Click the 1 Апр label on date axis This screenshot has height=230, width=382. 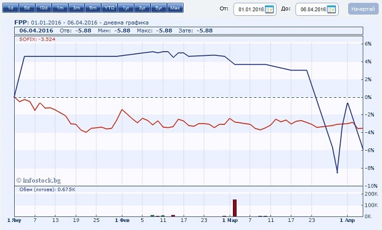tap(347, 220)
